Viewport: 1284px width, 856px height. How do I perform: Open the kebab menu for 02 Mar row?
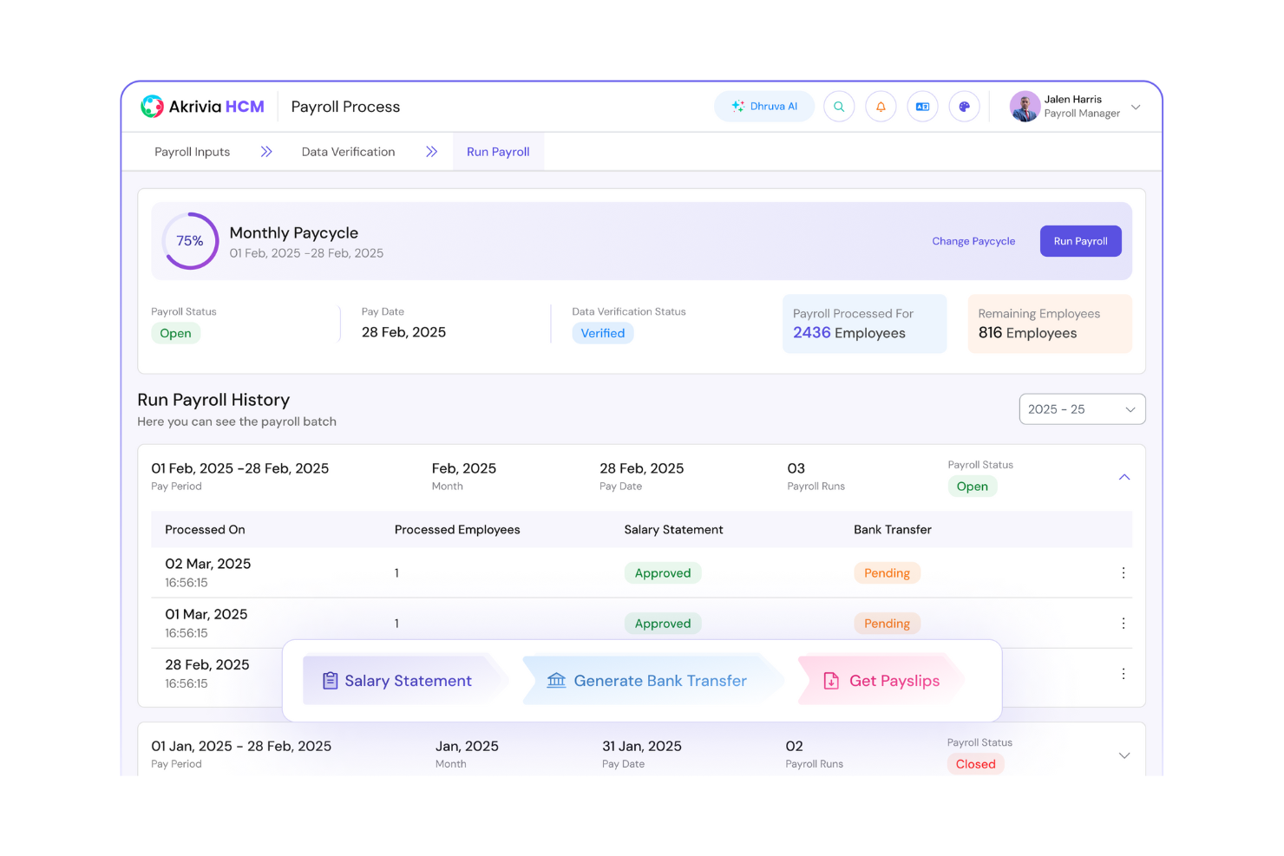(1123, 572)
